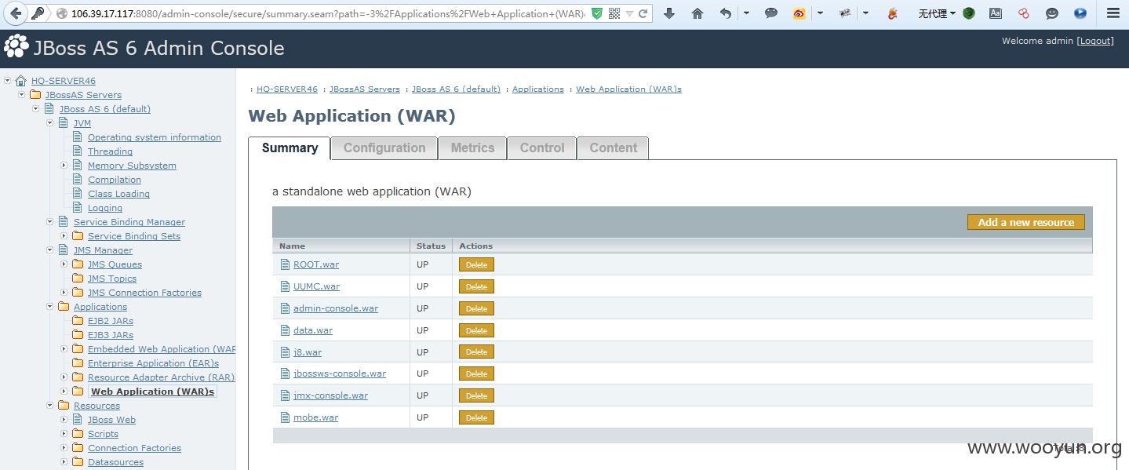Open Operating system information in tree
The height and width of the screenshot is (470, 1129).
pos(155,137)
